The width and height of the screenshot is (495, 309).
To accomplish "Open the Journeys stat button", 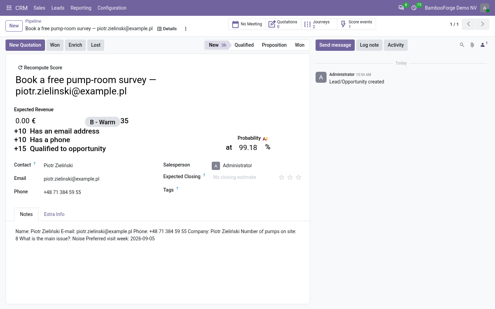I will tap(319, 24).
